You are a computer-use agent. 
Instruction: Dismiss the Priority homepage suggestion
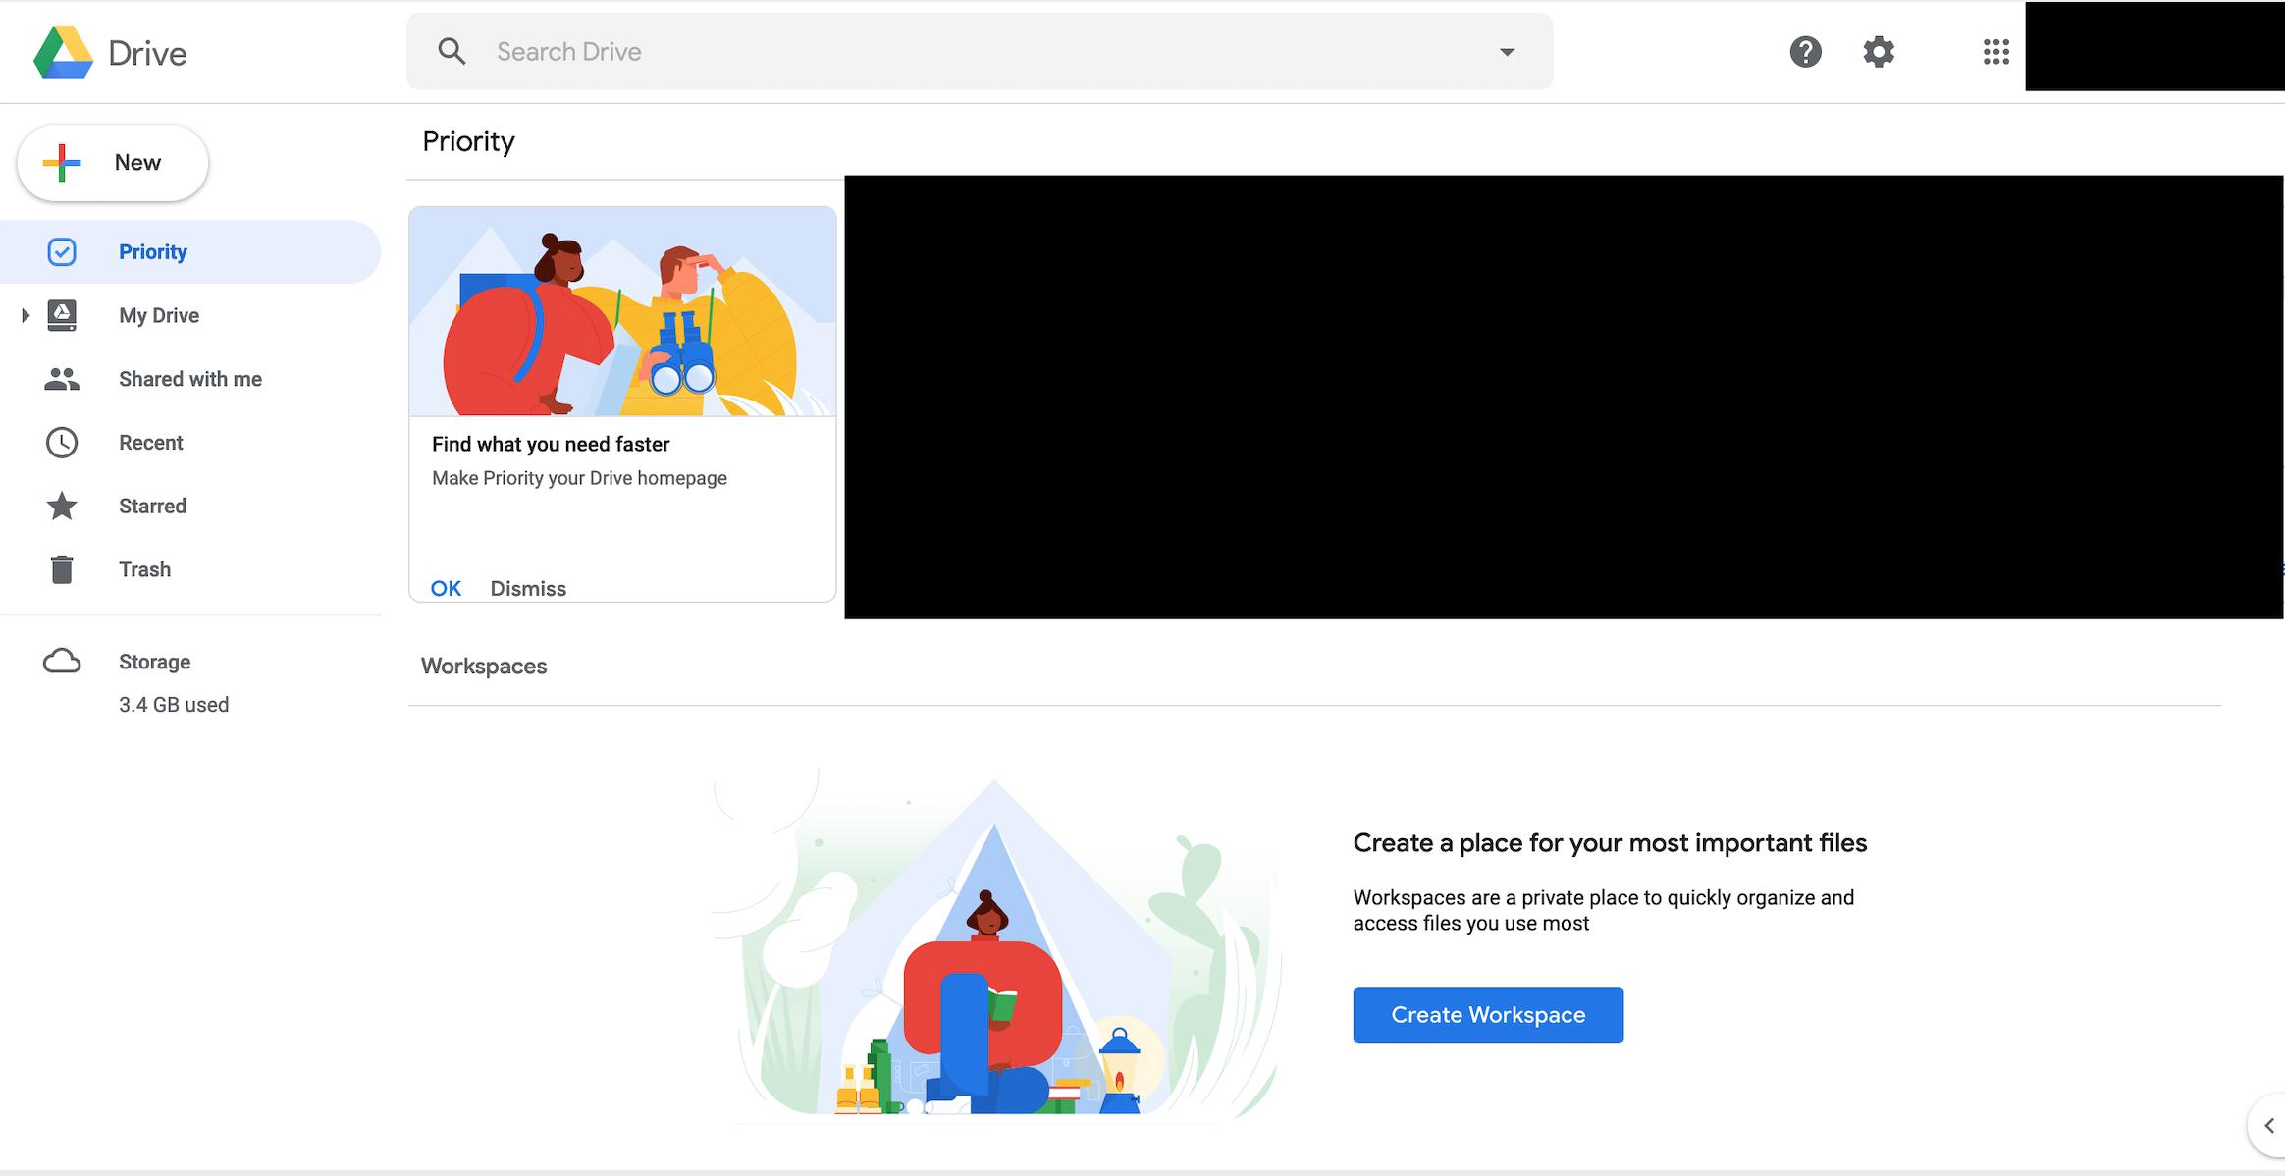click(528, 587)
